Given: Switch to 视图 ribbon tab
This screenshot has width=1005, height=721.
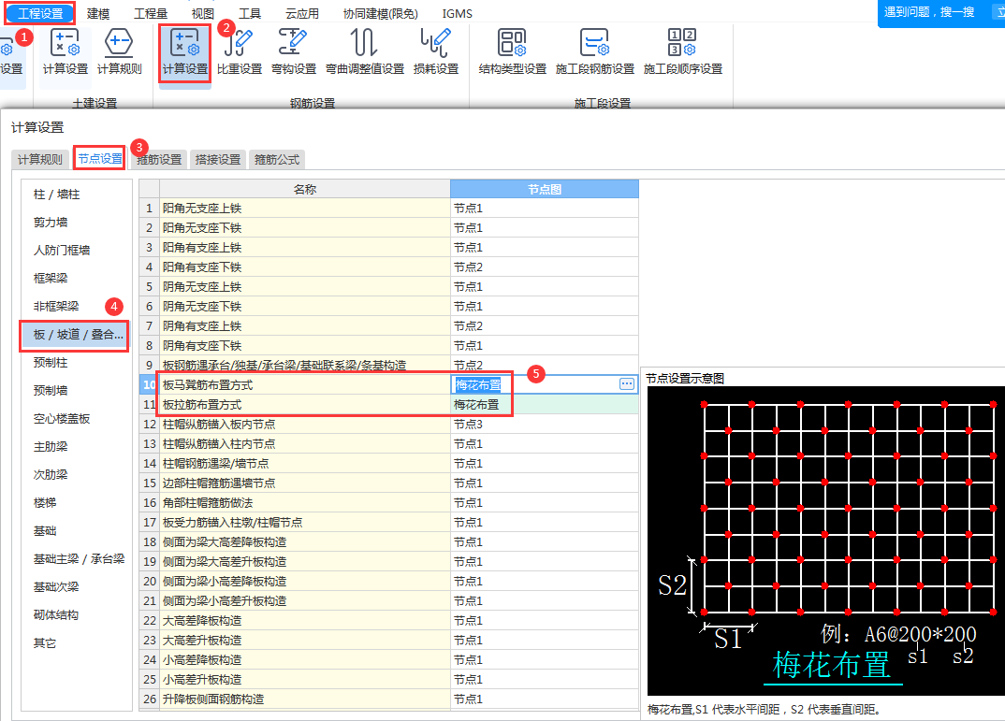Looking at the screenshot, I should coord(202,13).
